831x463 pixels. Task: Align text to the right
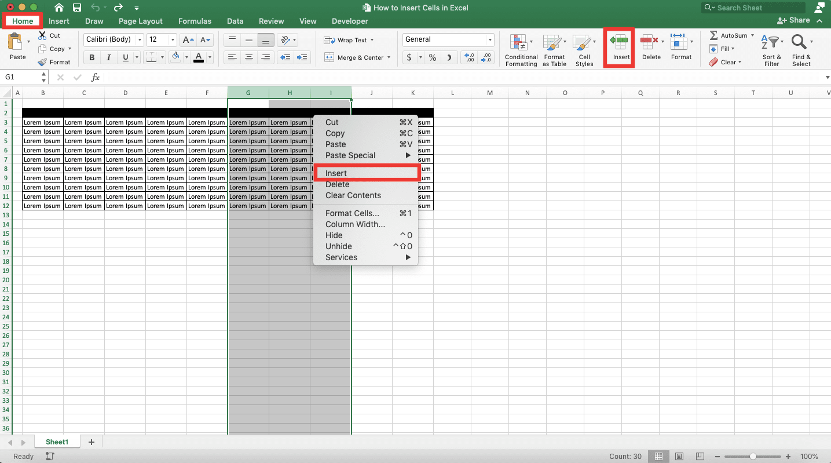pyautogui.click(x=266, y=57)
